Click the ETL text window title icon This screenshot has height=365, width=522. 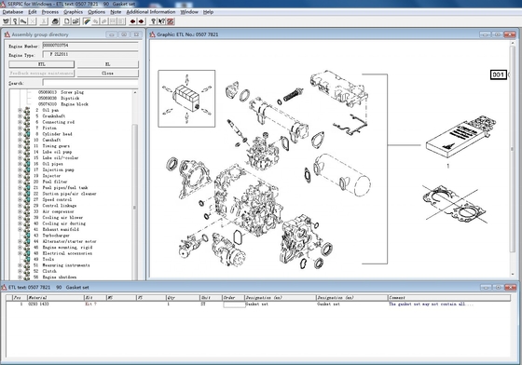(5, 287)
